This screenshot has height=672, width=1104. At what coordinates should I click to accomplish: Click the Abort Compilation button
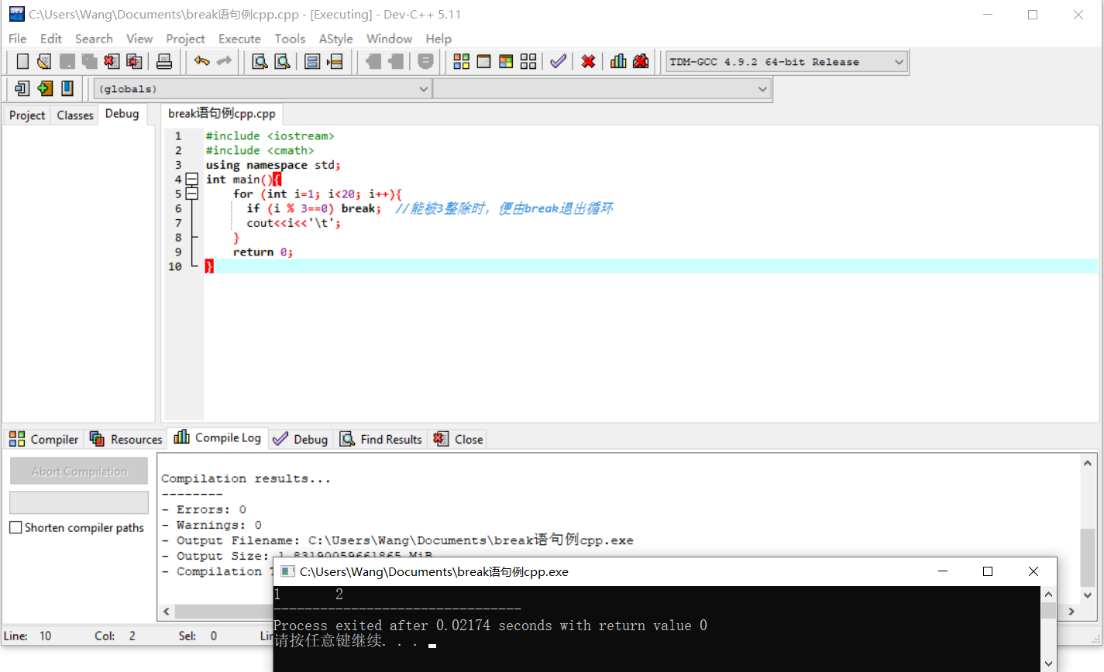tap(79, 471)
